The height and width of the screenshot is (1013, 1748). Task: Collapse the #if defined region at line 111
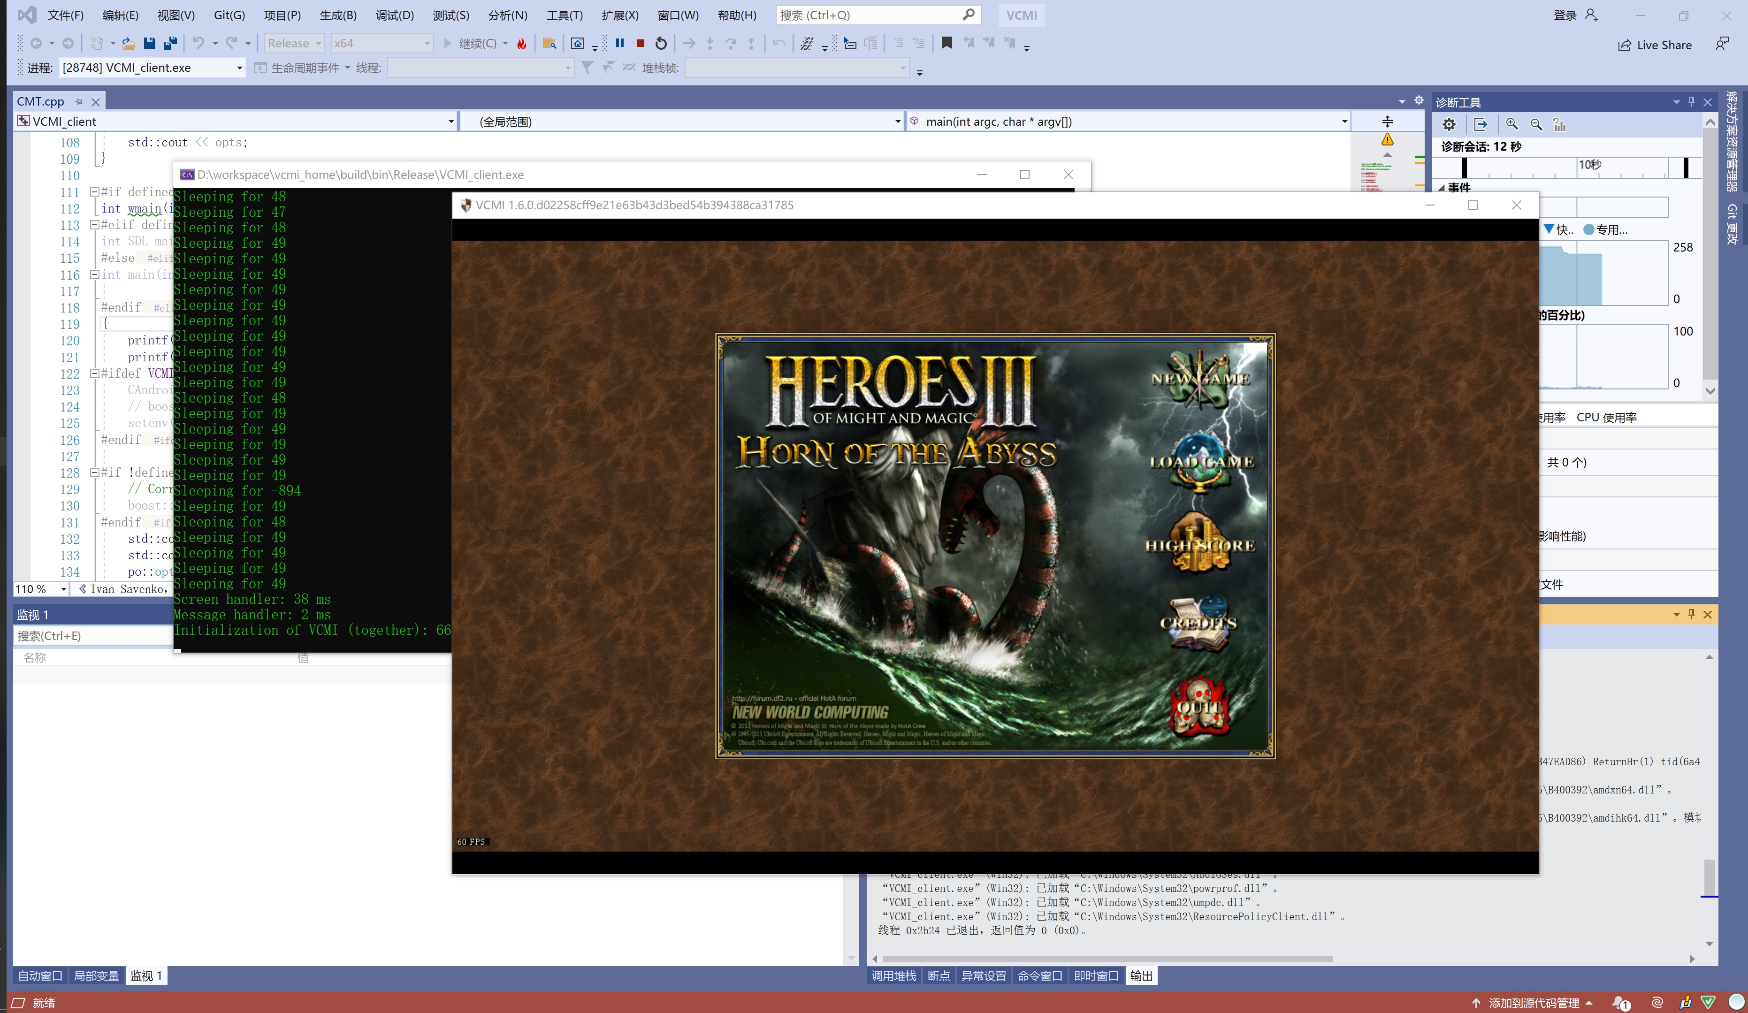95,192
